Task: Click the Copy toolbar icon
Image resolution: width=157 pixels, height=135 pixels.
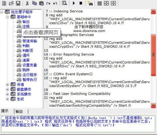Action: (x=35, y=3)
